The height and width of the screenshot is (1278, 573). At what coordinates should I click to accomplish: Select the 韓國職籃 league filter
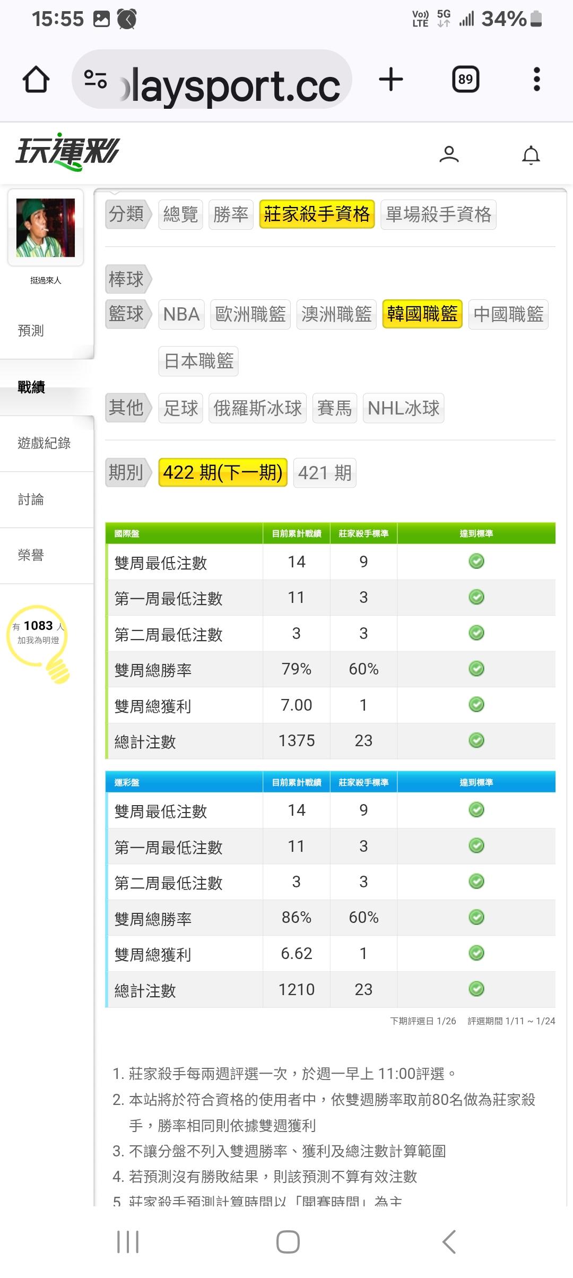[x=422, y=314]
